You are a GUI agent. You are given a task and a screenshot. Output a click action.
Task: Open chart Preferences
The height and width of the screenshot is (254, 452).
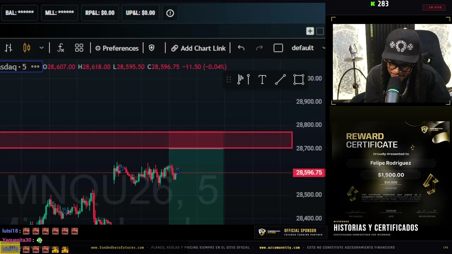click(117, 48)
